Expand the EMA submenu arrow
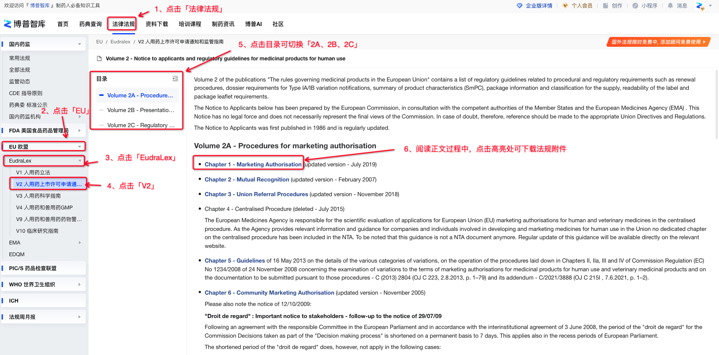 (80, 243)
